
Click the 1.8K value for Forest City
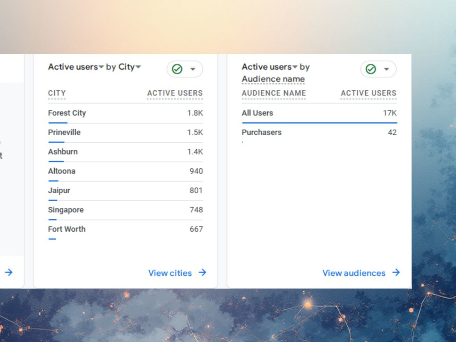pos(195,113)
